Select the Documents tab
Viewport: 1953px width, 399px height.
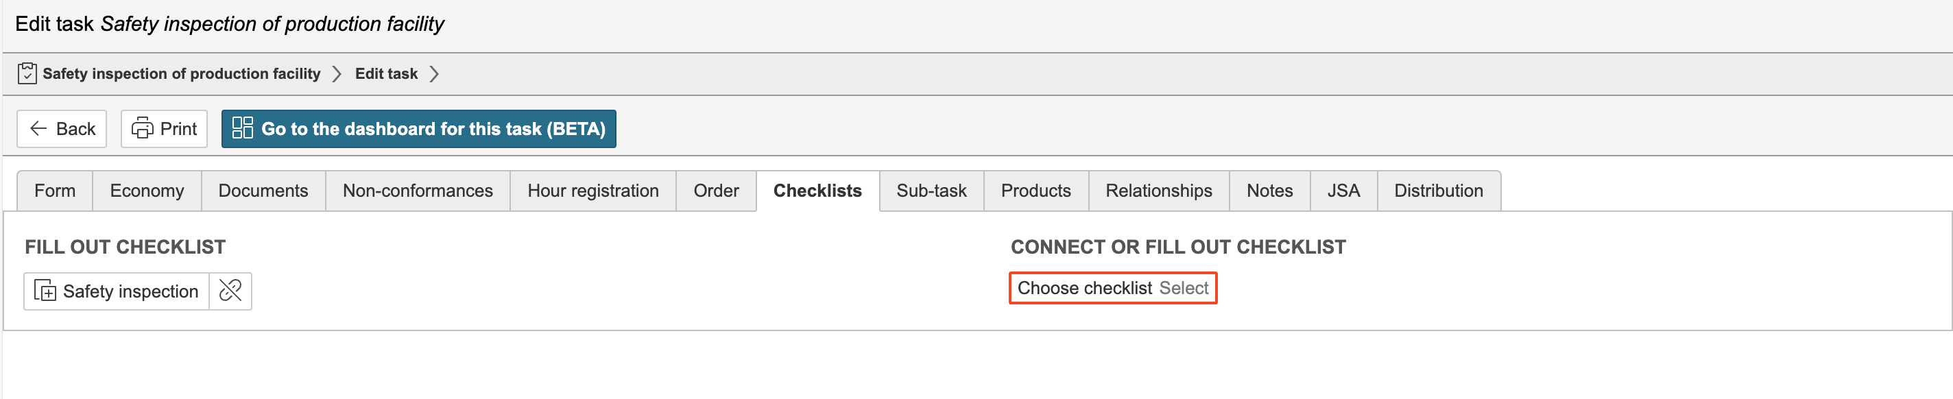click(263, 191)
